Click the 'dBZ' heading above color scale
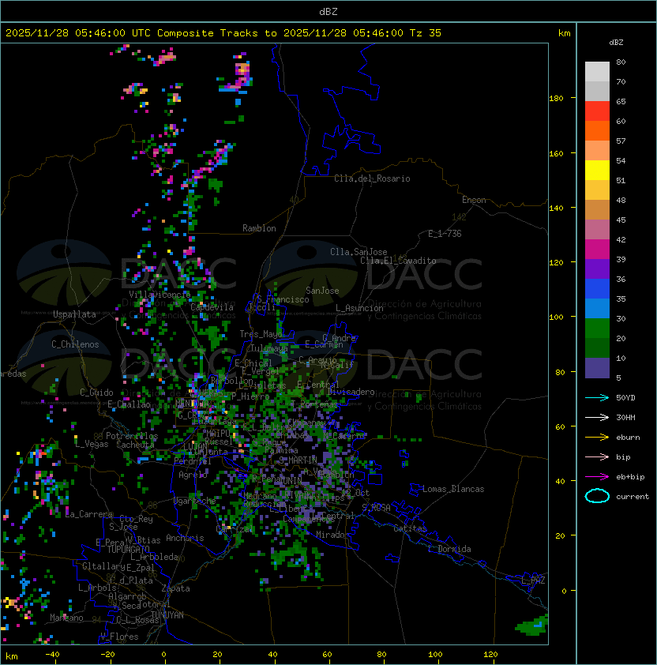 click(616, 43)
